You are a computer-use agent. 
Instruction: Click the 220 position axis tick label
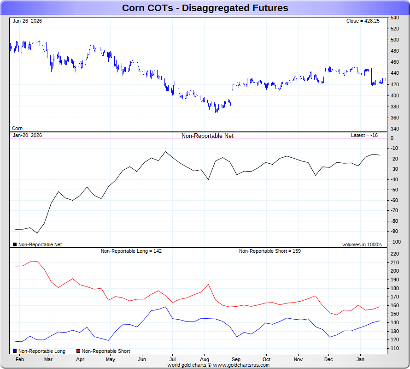[x=395, y=254]
